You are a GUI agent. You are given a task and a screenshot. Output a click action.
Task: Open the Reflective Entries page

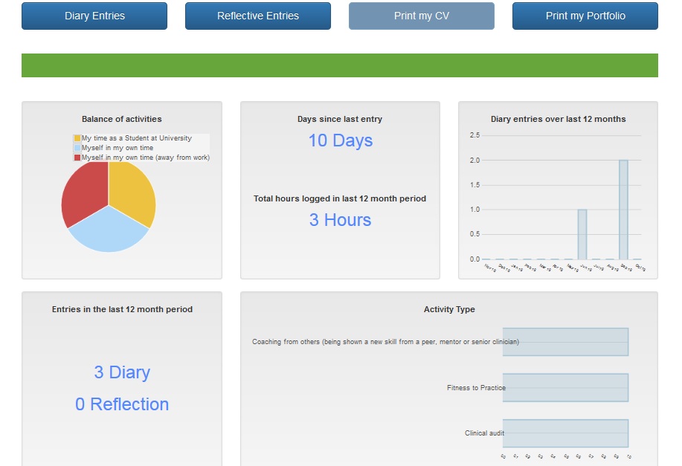[257, 16]
